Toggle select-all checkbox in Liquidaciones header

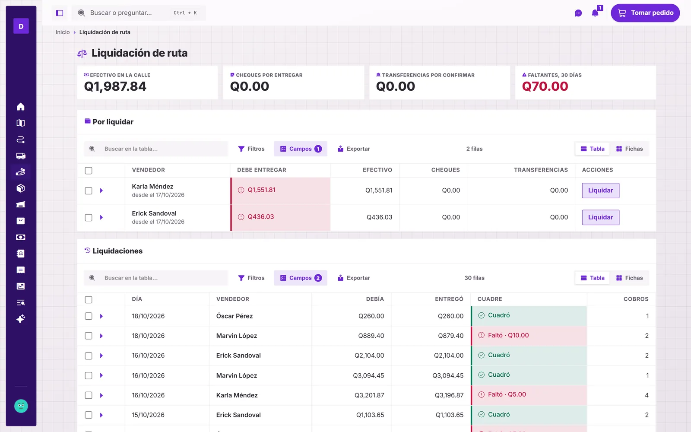pyautogui.click(x=89, y=299)
